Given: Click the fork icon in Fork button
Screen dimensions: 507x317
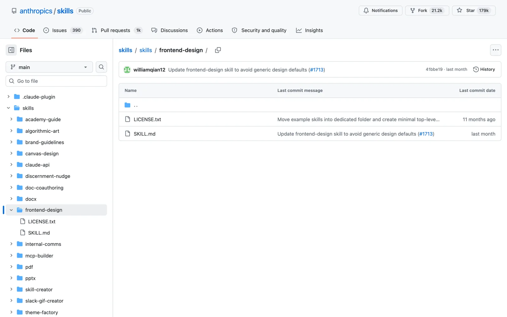Looking at the screenshot, I should click(413, 10).
